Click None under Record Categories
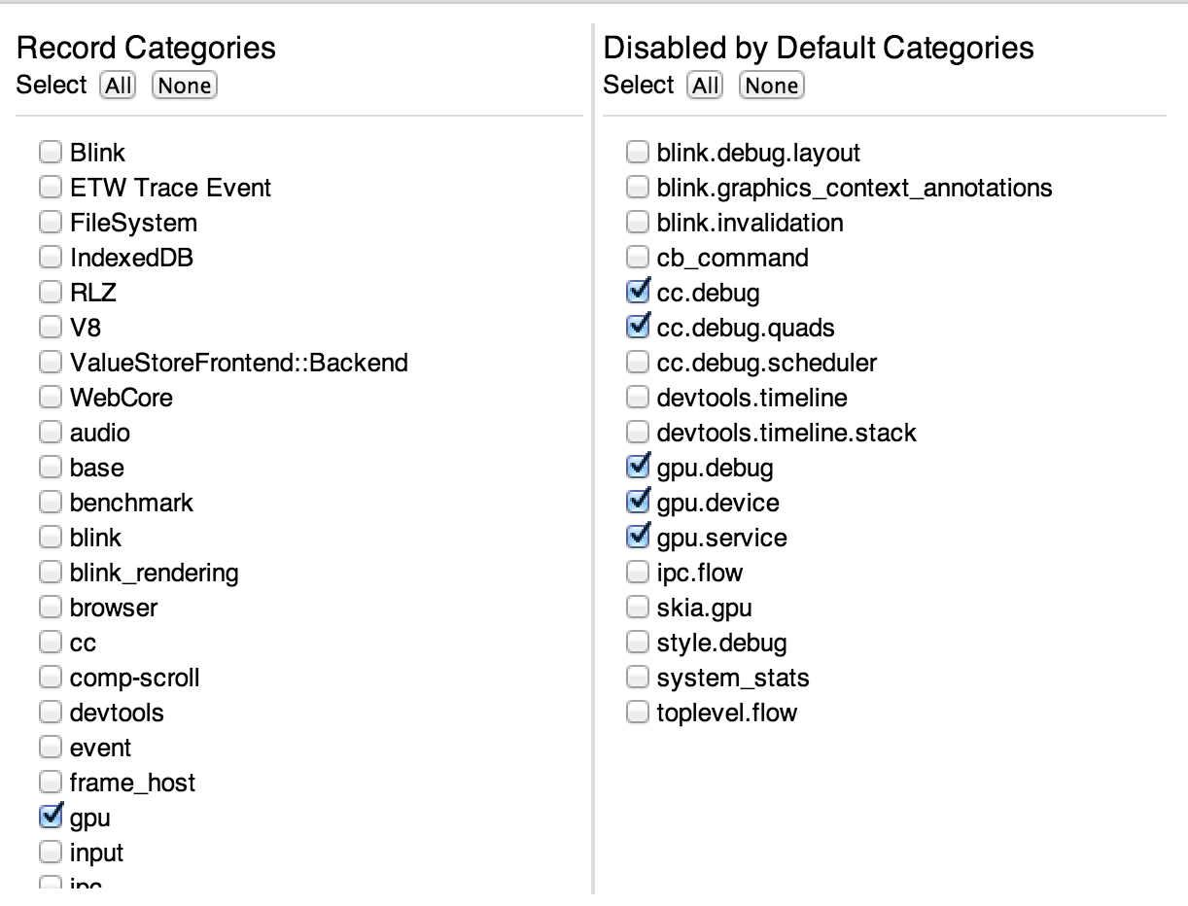Image resolution: width=1188 pixels, height=906 pixels. tap(185, 86)
